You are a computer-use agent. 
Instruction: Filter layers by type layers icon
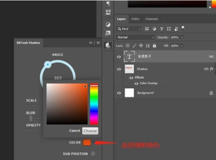pos(162,29)
